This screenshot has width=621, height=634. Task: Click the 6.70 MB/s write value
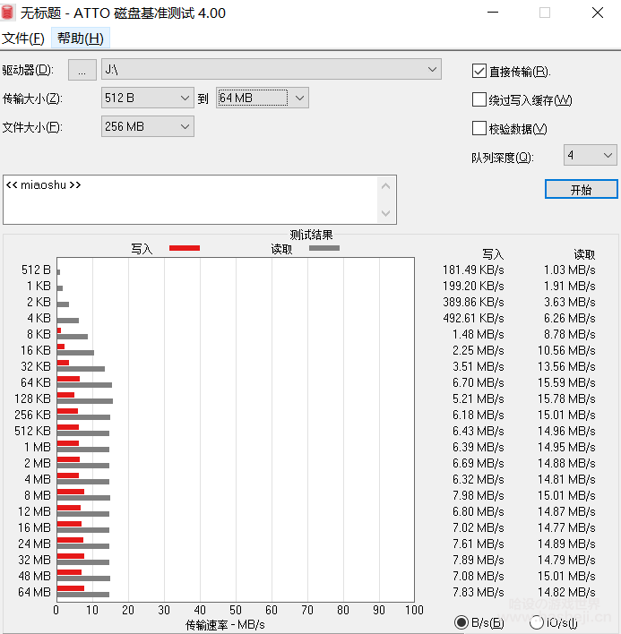pyautogui.click(x=479, y=382)
